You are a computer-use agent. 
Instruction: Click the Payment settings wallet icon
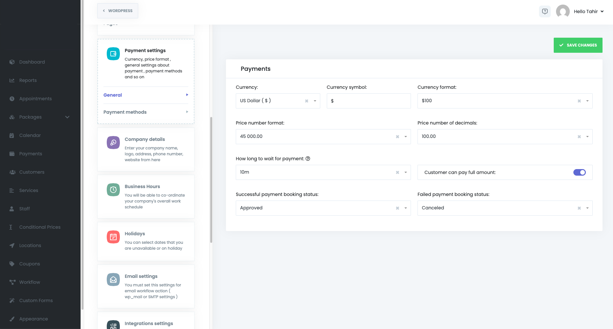[113, 54]
